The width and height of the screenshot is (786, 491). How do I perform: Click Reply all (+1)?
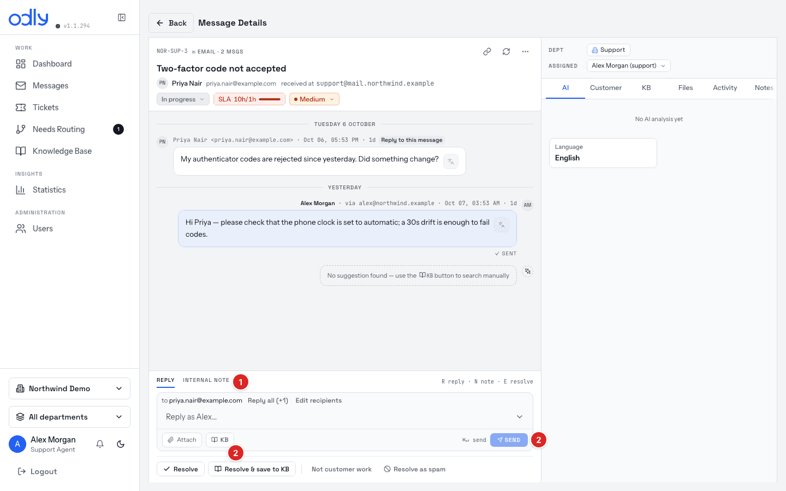click(x=268, y=400)
